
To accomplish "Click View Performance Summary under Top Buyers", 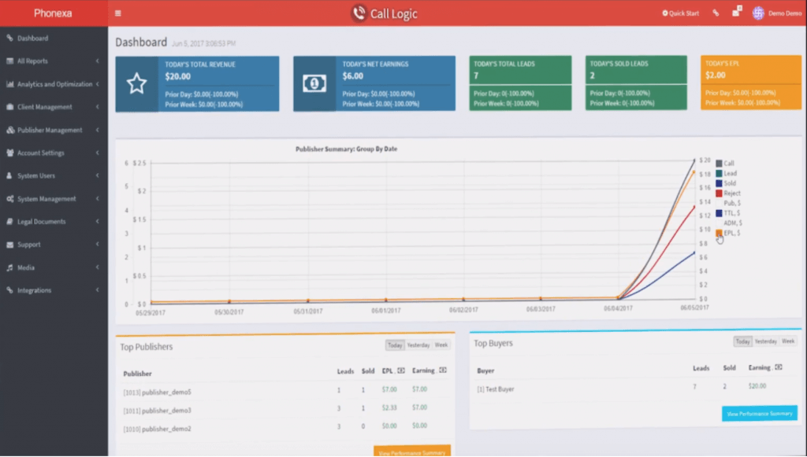I will [761, 413].
